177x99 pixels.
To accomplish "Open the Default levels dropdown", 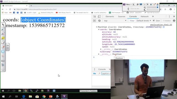I will (x=144, y=21).
